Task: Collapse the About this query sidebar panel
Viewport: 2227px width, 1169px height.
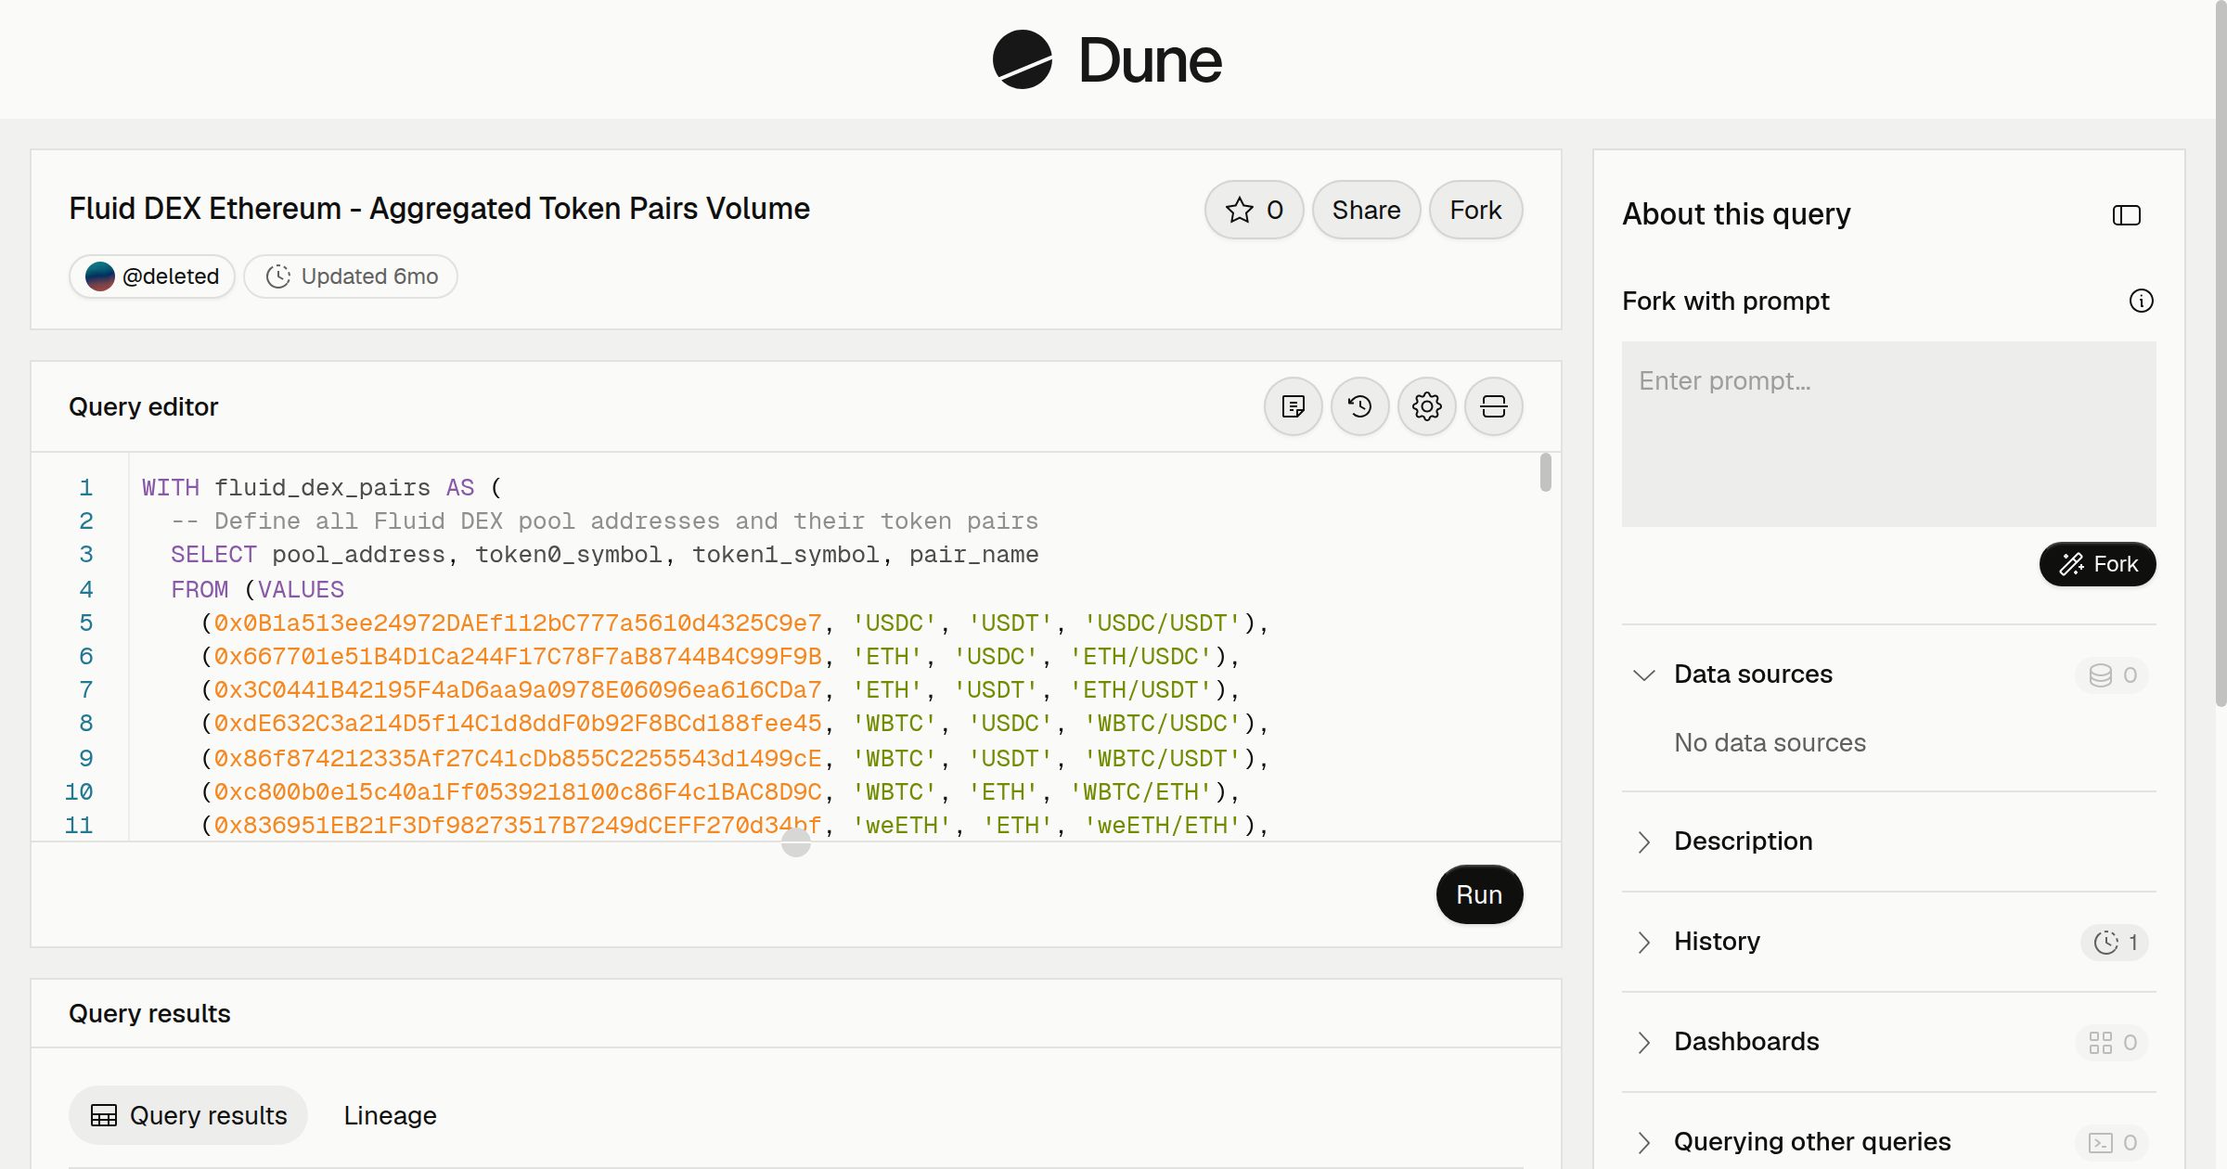Action: (2126, 215)
